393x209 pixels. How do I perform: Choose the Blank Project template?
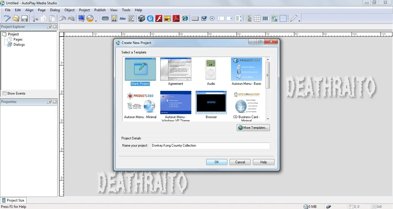point(140,72)
